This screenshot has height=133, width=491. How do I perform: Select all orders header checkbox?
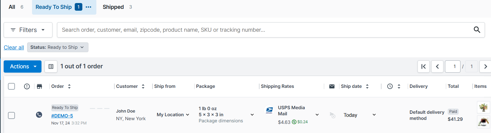(x=11, y=86)
